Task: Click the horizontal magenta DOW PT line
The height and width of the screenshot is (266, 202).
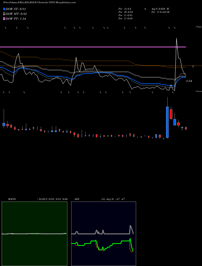Action: pos(93,47)
